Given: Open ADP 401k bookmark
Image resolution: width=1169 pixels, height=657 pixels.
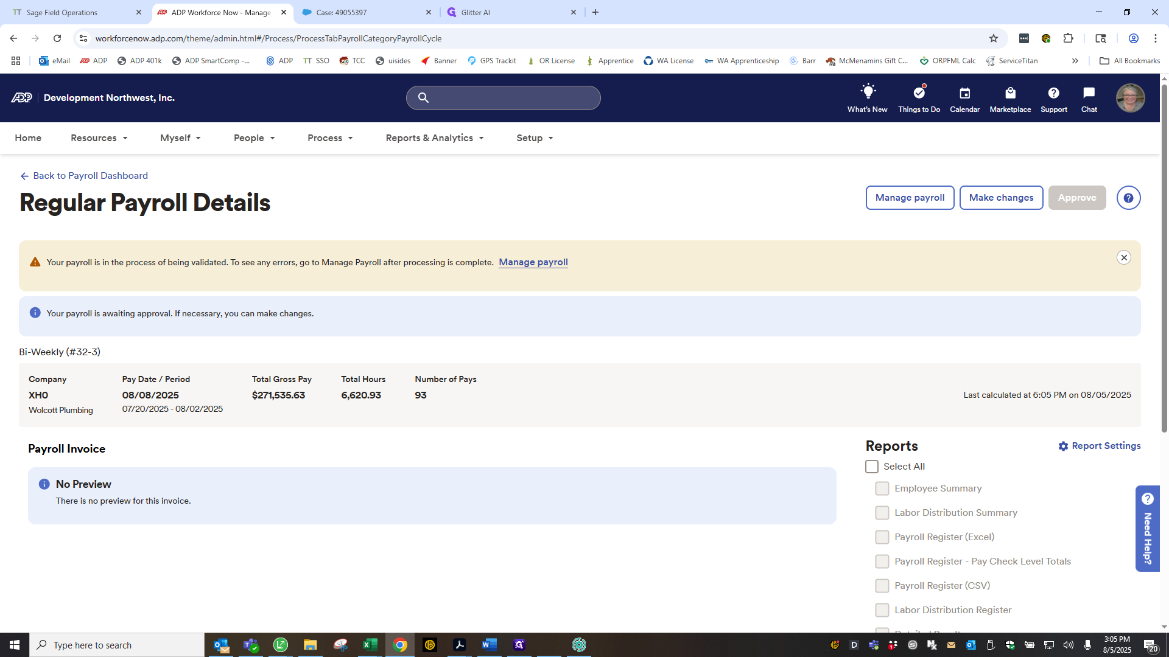Looking at the screenshot, I should coord(139,61).
